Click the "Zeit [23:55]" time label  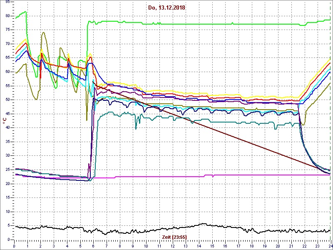[x=174, y=237]
